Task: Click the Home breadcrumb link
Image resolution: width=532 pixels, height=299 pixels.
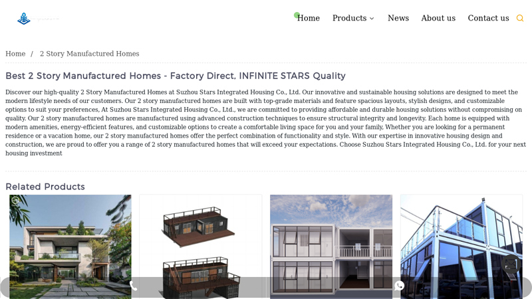Action: point(15,54)
